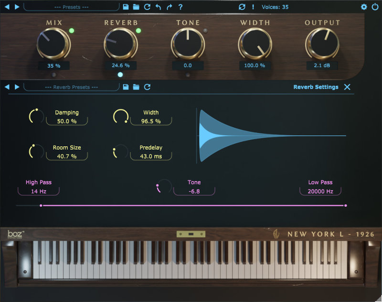
Task: Open the main preset folder icon
Action: coord(136,7)
